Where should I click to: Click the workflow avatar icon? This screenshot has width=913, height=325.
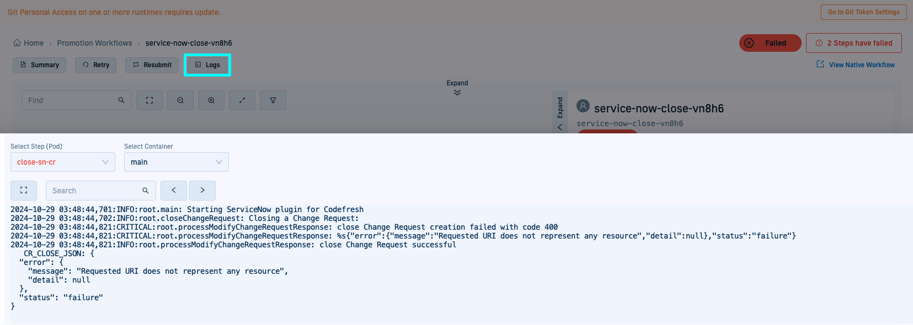[583, 106]
